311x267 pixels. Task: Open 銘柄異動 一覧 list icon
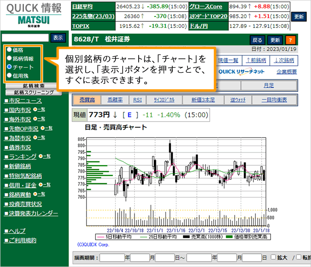pyautogui.click(x=39, y=194)
